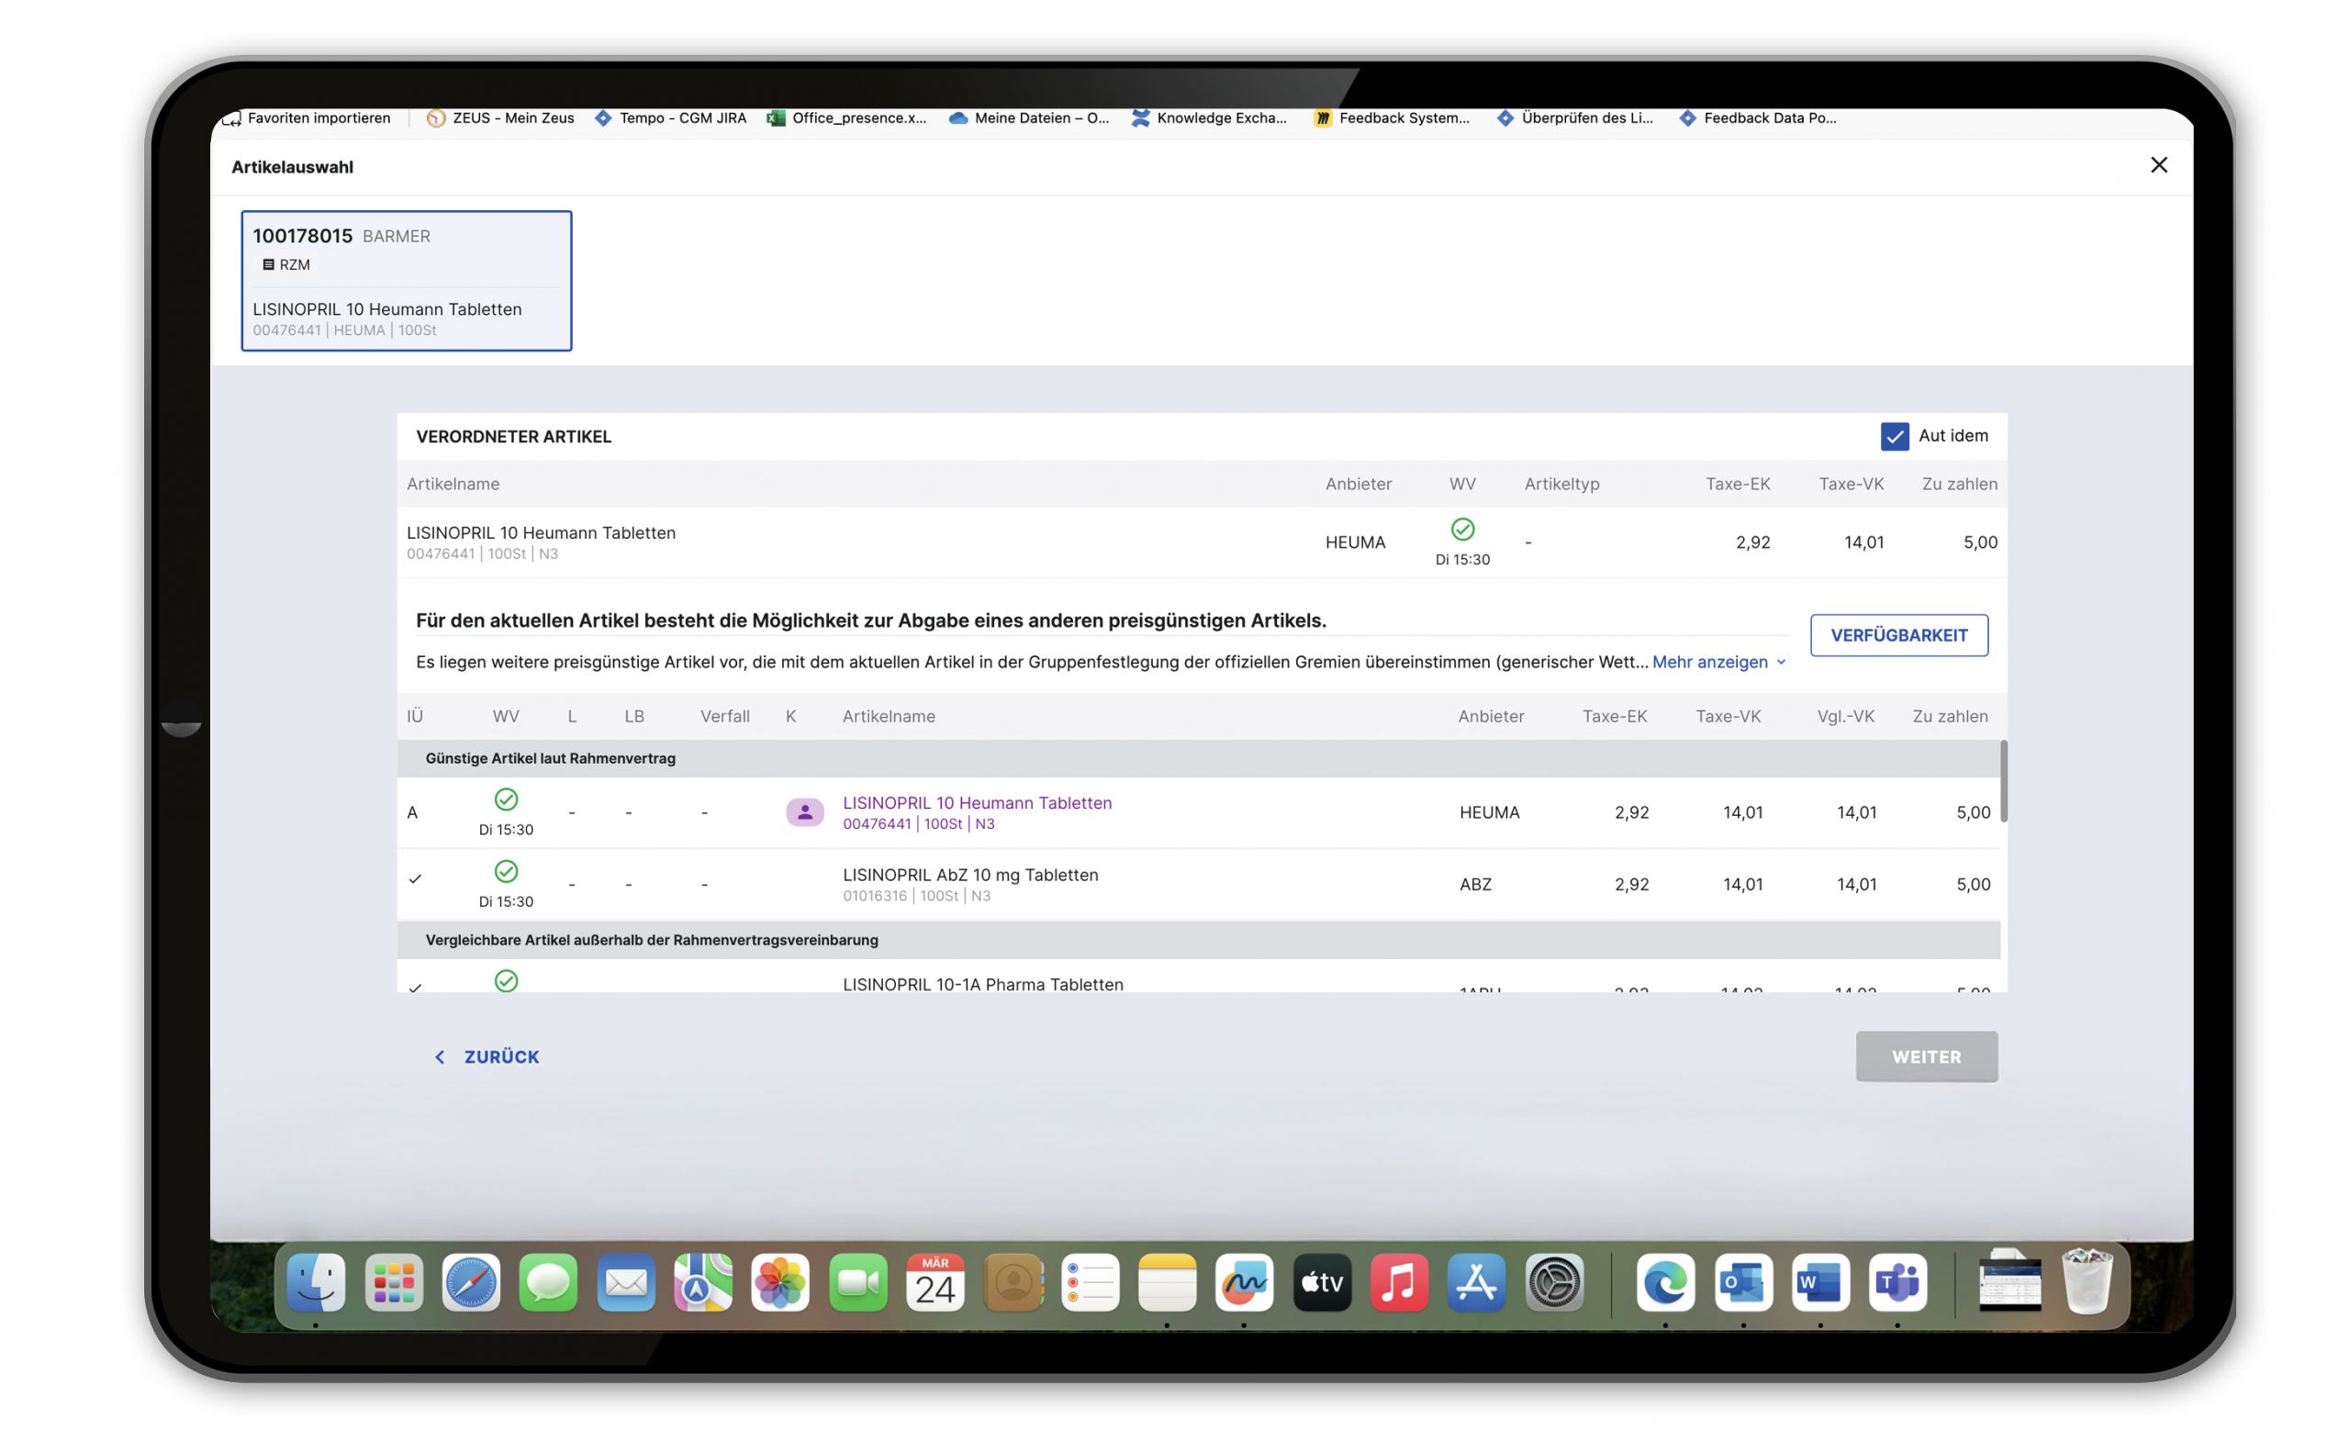The image size is (2350, 1453).
Task: Open Reminders from the dock
Action: pos(1090,1283)
